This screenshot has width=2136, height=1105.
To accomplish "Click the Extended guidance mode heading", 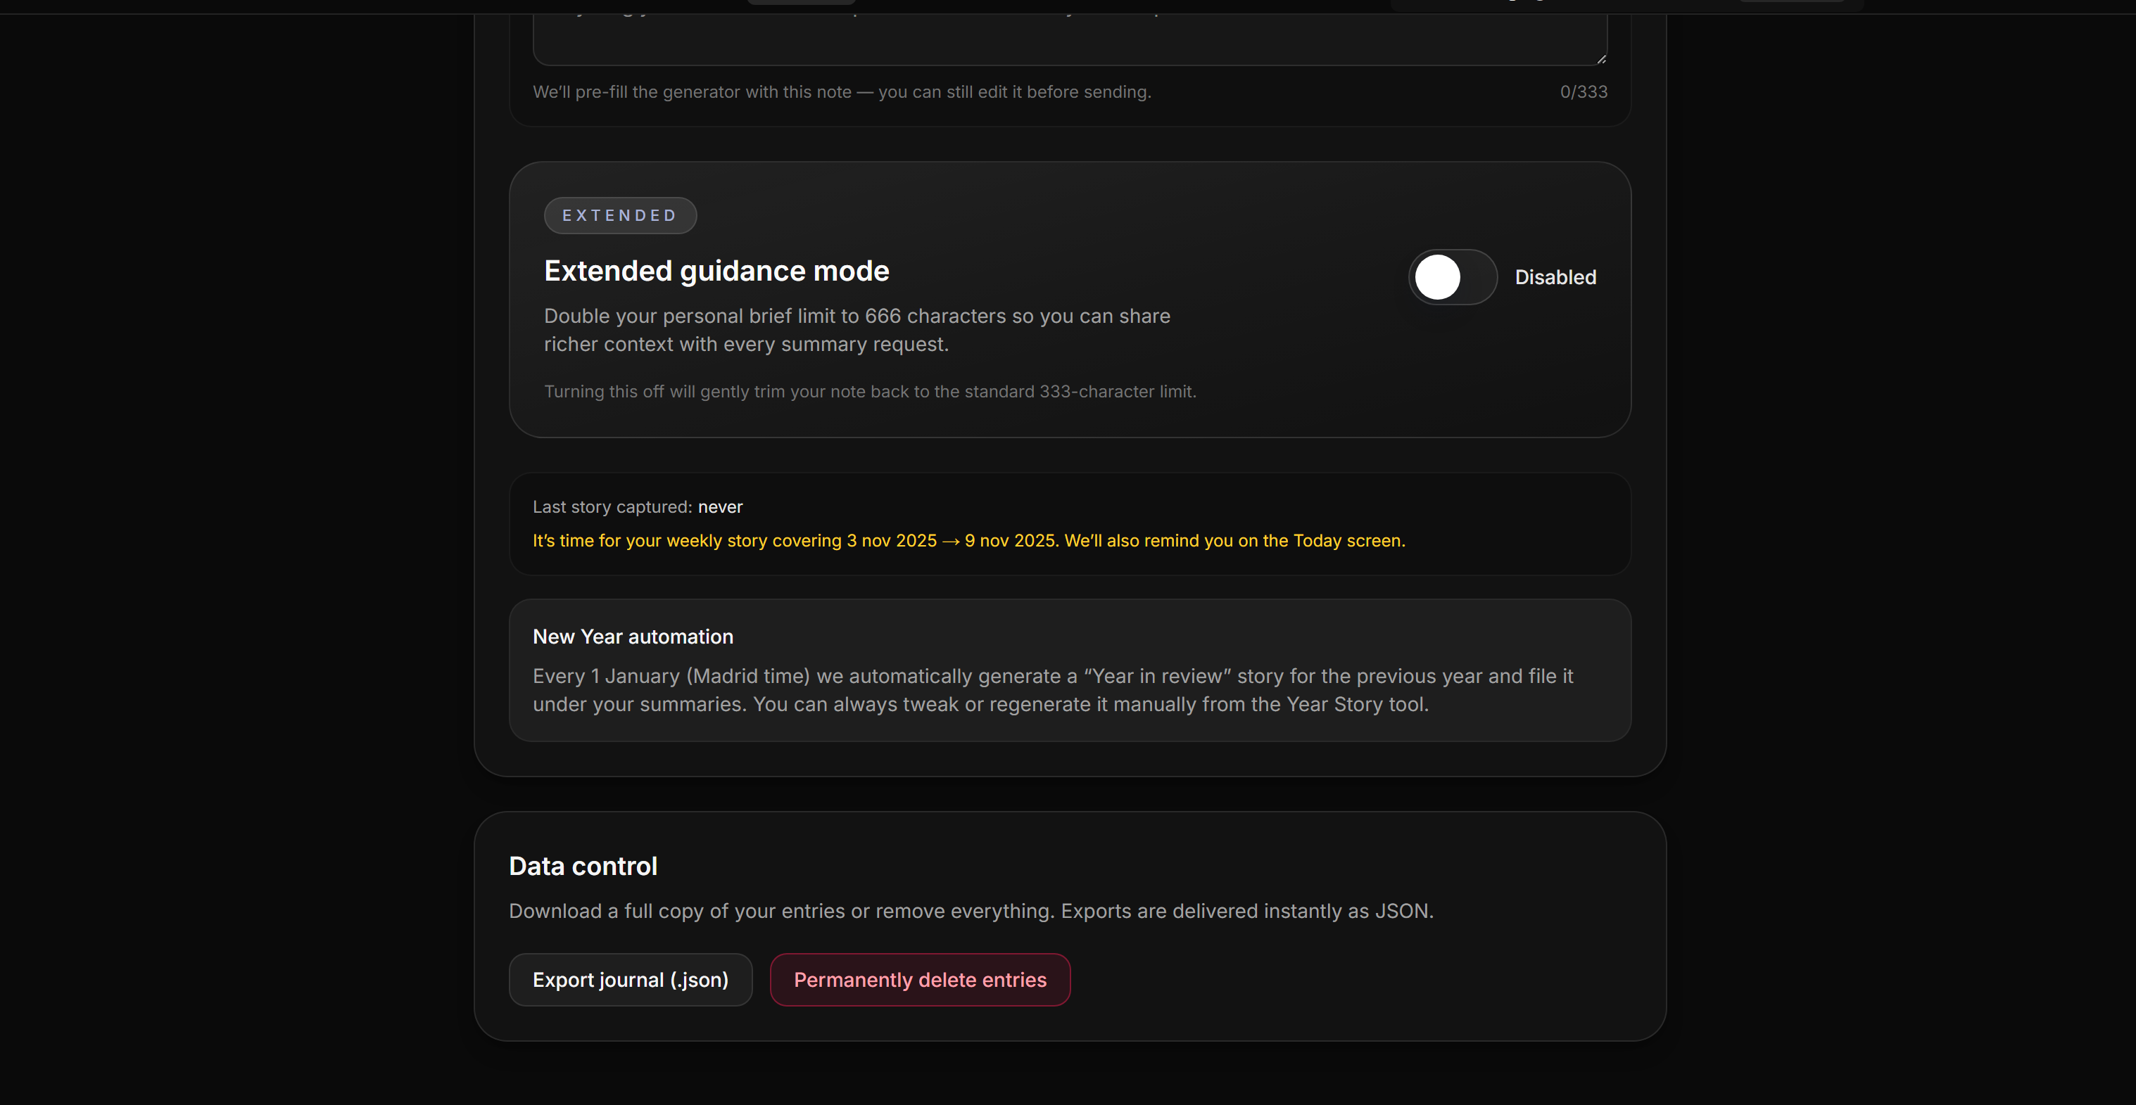I will click(x=716, y=270).
